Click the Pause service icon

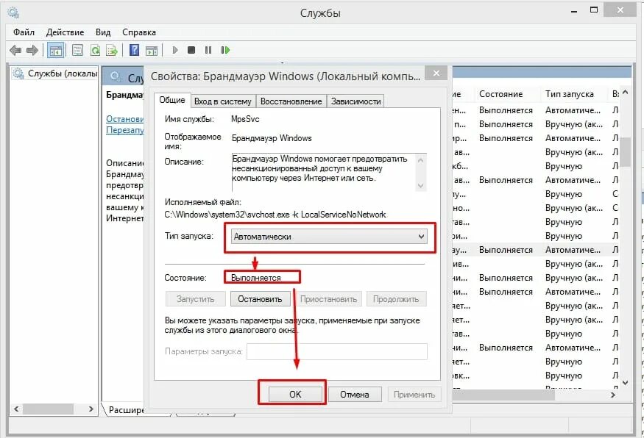(x=208, y=50)
